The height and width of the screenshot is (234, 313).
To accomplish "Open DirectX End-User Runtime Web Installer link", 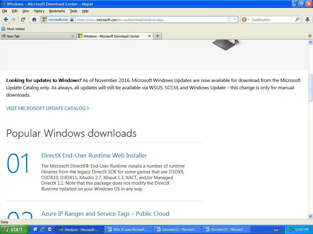I will [94, 155].
